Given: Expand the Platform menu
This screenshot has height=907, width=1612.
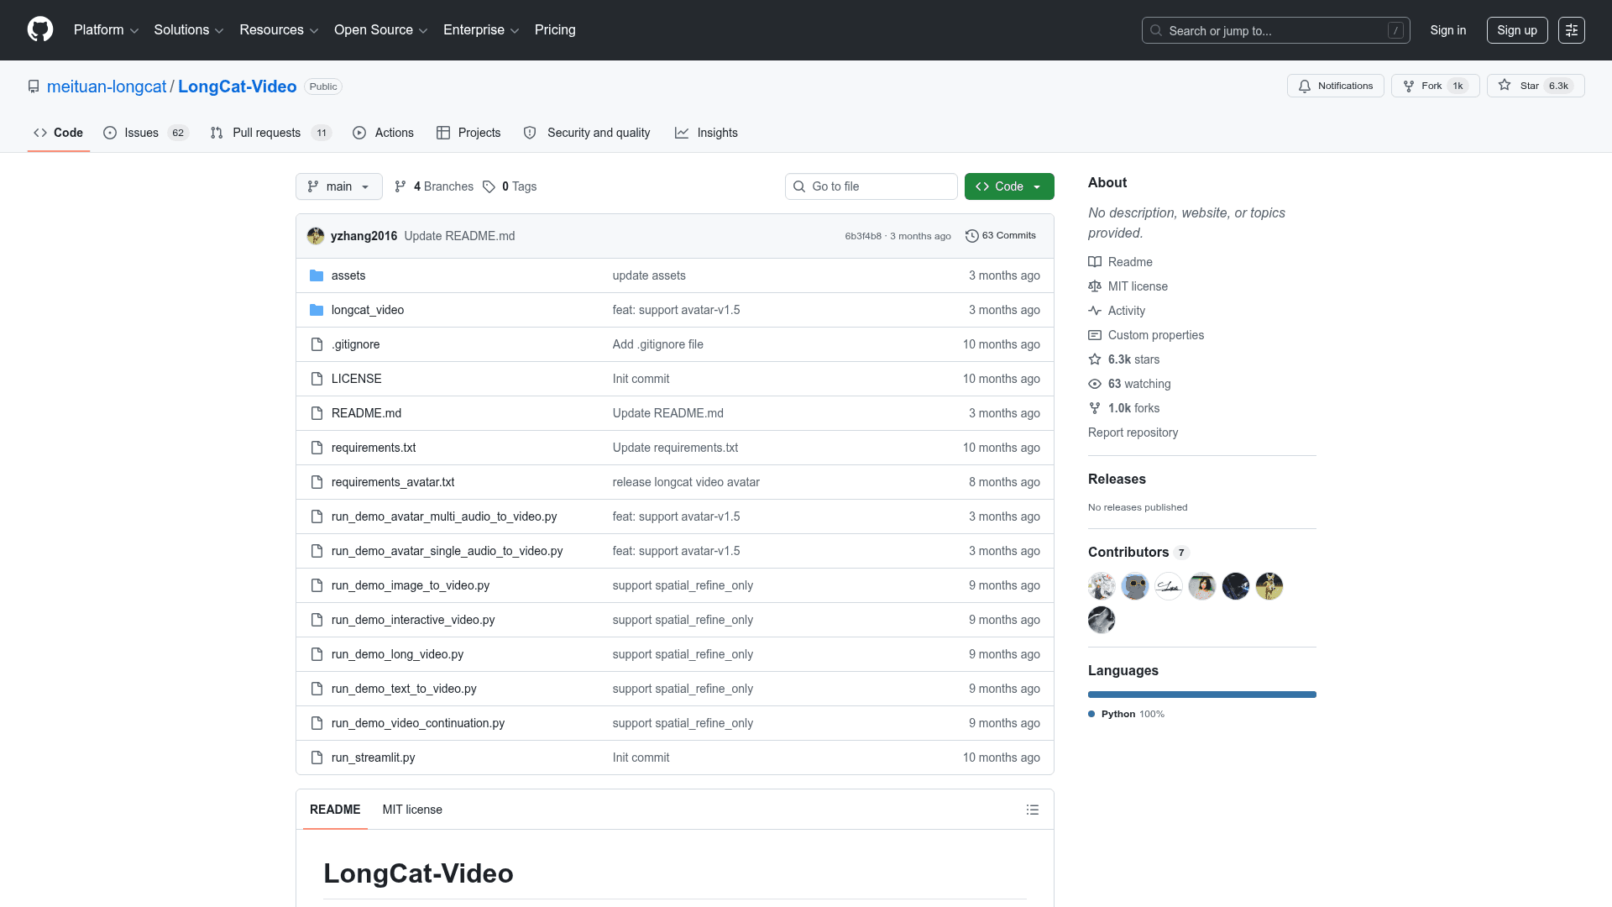Looking at the screenshot, I should [106, 30].
